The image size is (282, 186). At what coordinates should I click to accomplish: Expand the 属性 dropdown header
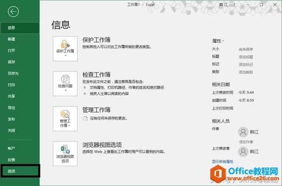coord(218,40)
